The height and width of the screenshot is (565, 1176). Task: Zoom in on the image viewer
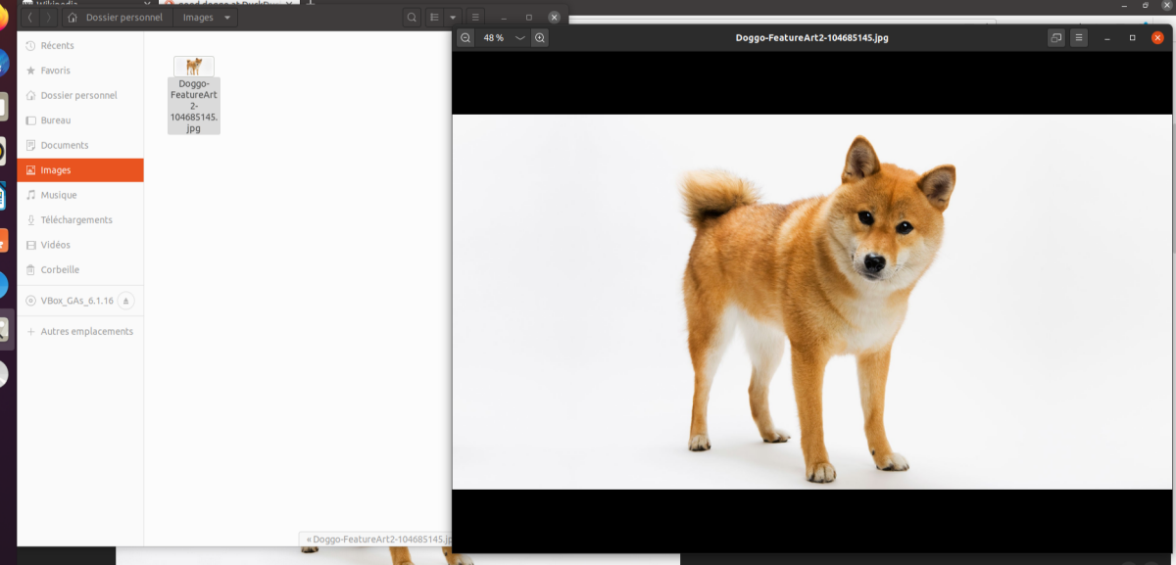tap(540, 38)
